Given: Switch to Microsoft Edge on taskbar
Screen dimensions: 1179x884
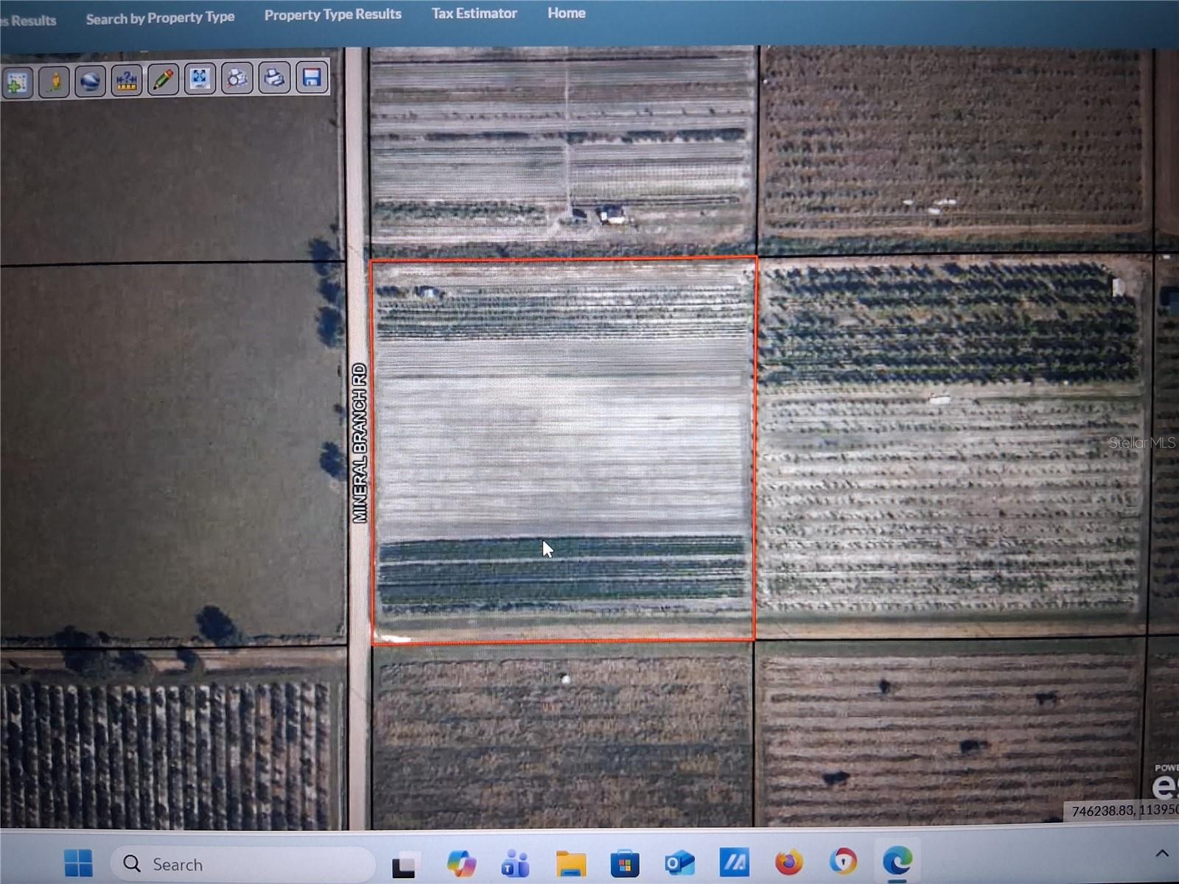Looking at the screenshot, I should coord(898,860).
